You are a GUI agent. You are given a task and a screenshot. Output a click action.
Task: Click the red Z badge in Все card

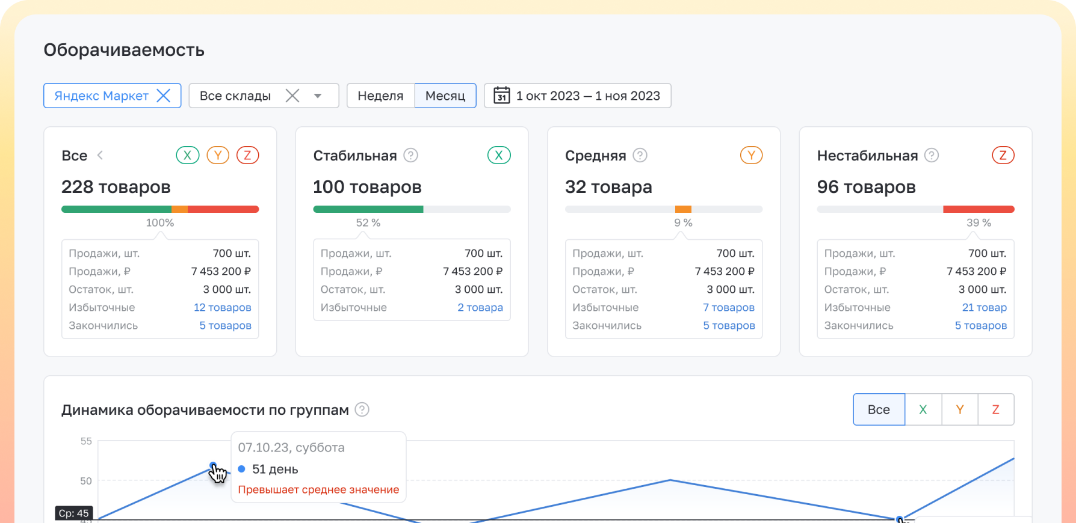[x=247, y=155]
